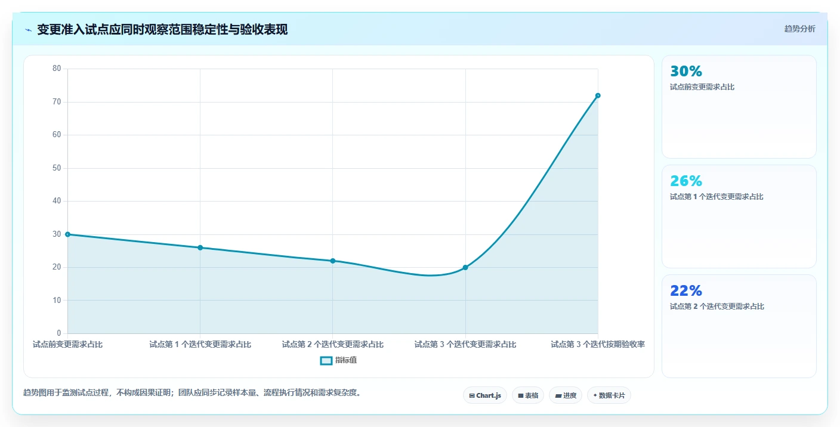Click the 试点第 1 个迭代 data point

(x=200, y=247)
